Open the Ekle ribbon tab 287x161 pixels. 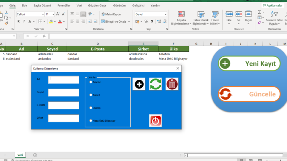24,5
